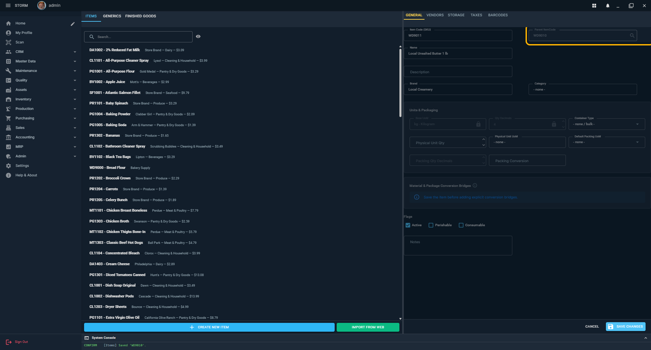The height and width of the screenshot is (350, 651).
Task: Open My Profile icon in sidebar
Action: click(x=8, y=33)
